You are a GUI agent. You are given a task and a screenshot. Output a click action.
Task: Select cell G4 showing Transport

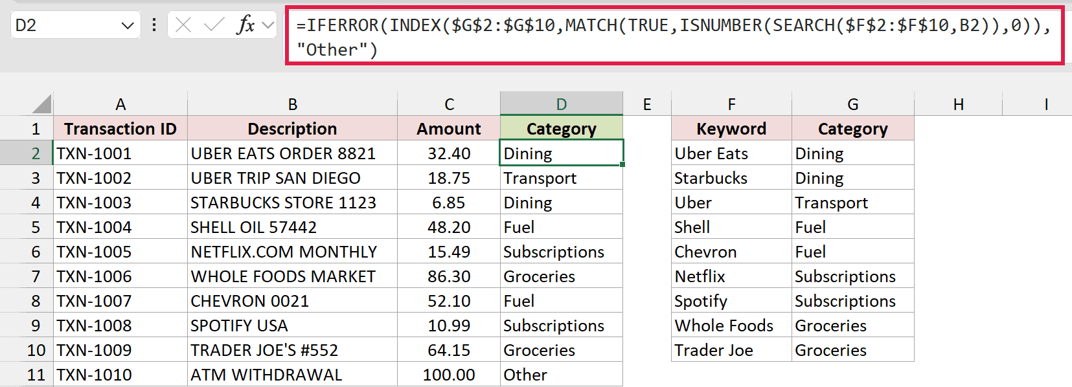coord(853,203)
